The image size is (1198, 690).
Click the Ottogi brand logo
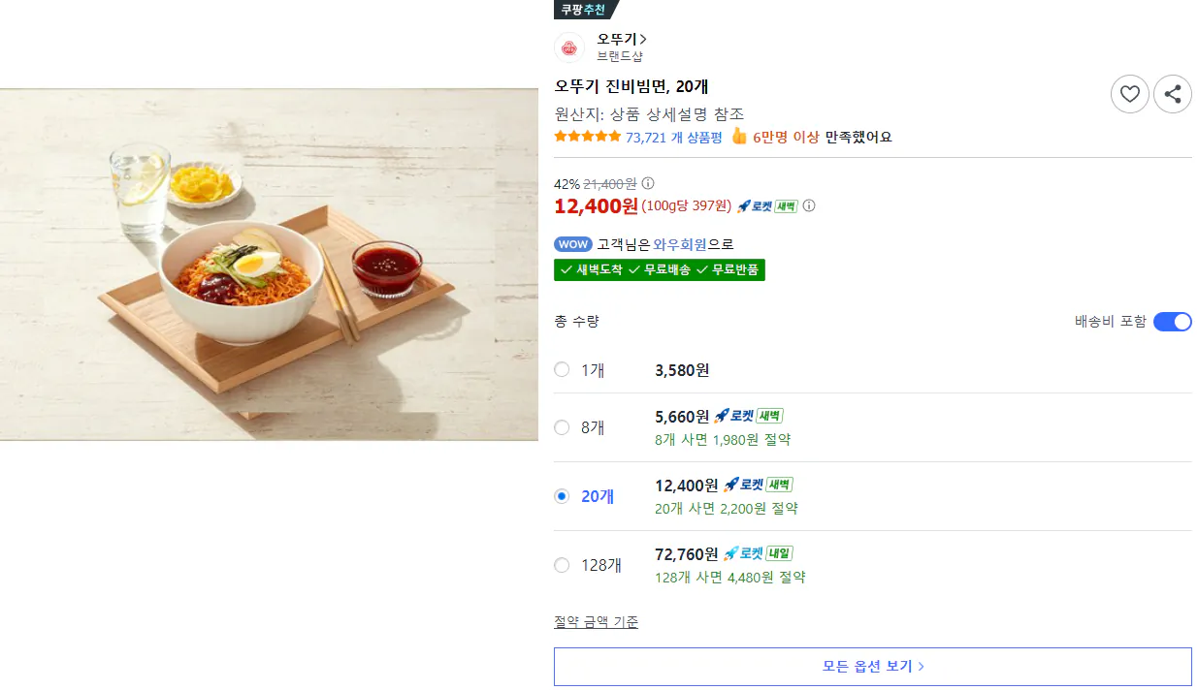569,47
